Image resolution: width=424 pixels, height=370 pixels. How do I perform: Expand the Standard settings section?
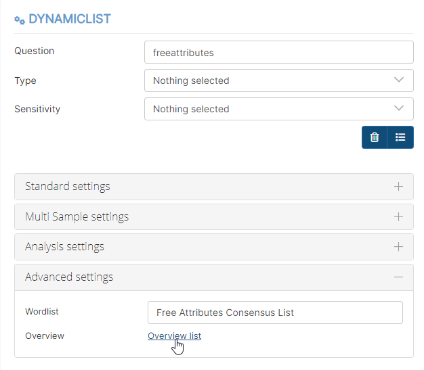pos(214,187)
